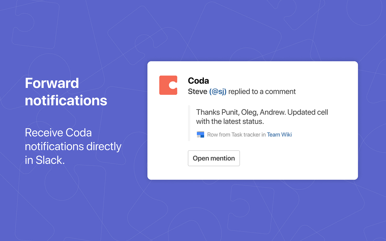Click the "Updated cell" phrase in message
Screen dimensions: 386x241
pyautogui.click(x=308, y=112)
